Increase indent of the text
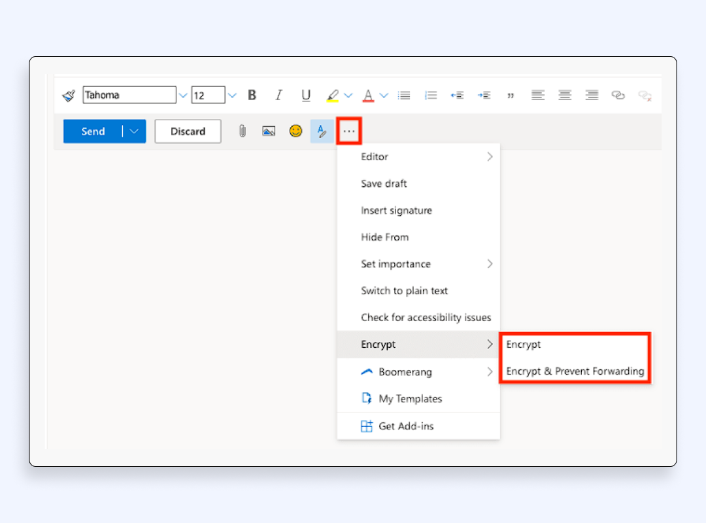This screenshot has width=706, height=523. pos(484,95)
